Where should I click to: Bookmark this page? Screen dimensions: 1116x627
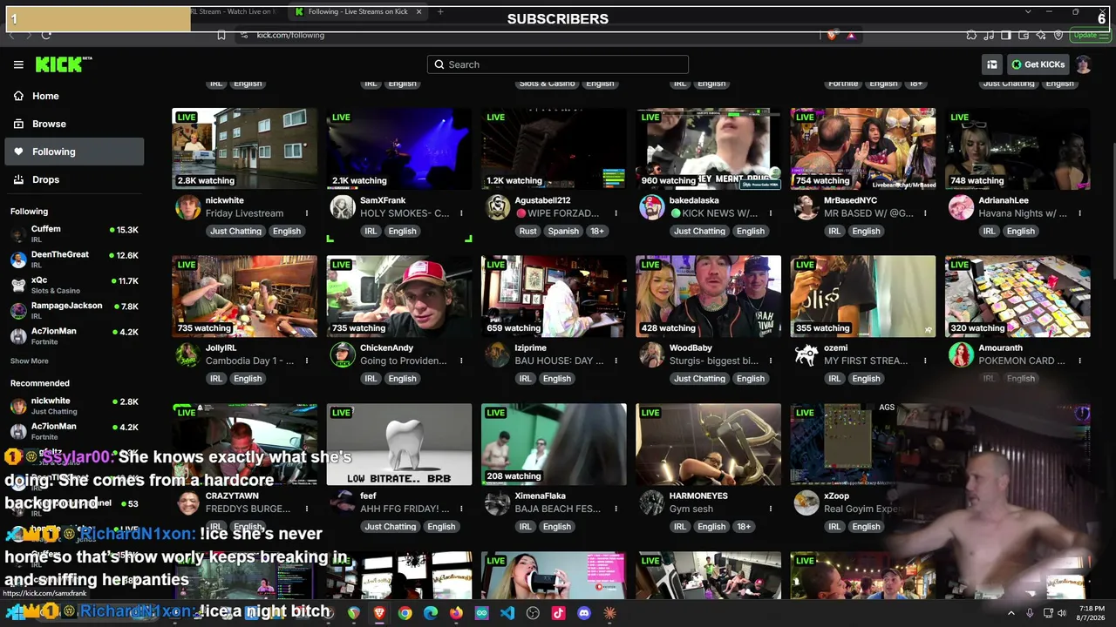click(x=221, y=35)
